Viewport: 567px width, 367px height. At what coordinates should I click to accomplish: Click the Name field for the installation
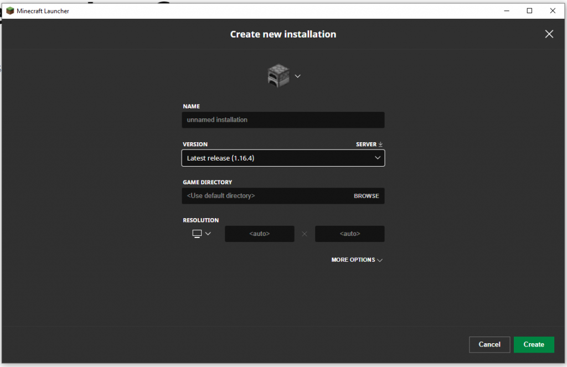[283, 120]
